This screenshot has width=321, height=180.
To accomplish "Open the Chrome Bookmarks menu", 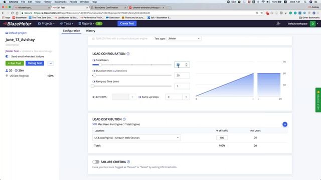I will [60, 2].
